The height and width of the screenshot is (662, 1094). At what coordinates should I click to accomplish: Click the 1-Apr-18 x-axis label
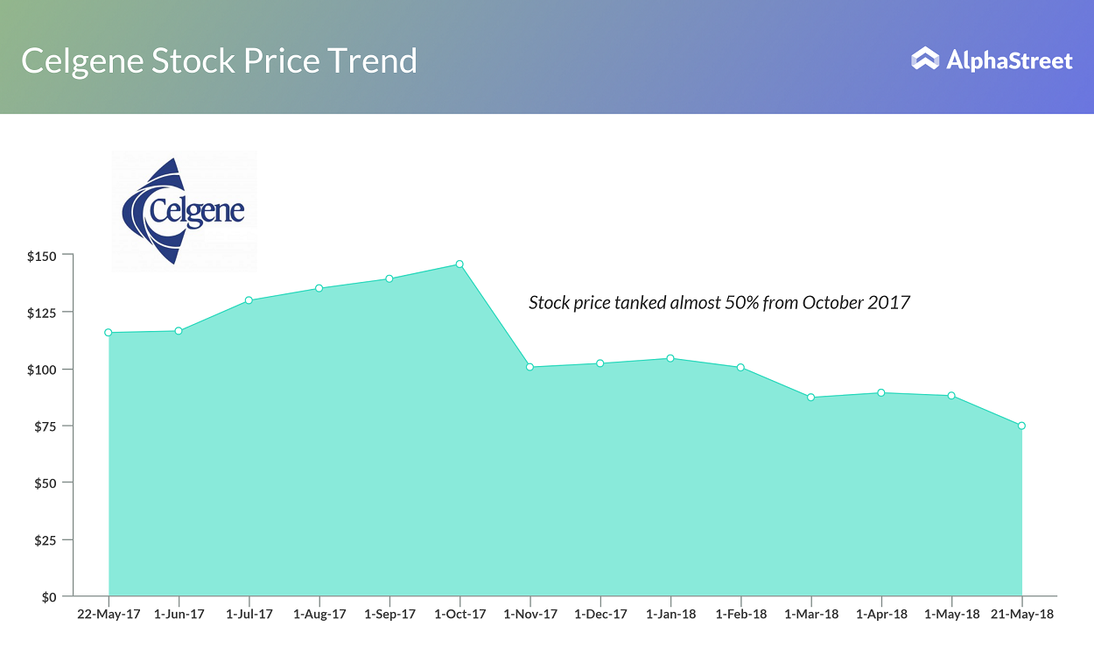881,615
